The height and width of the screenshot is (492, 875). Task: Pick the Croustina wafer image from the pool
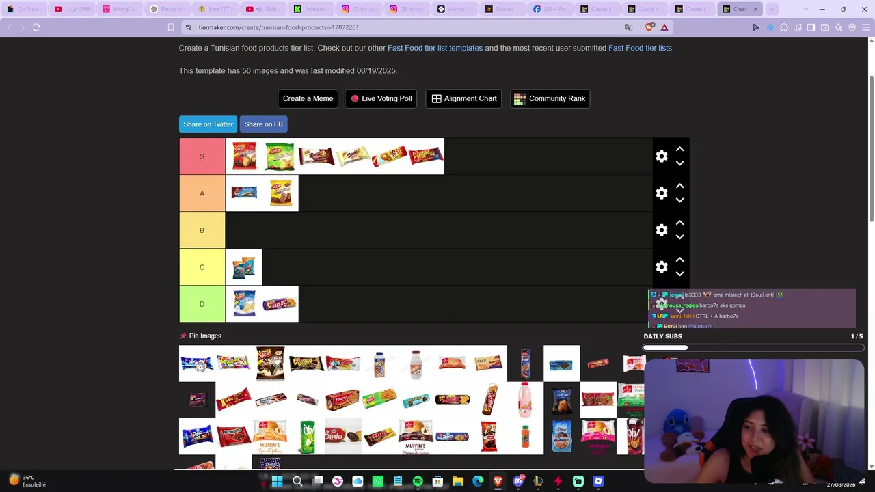click(270, 364)
